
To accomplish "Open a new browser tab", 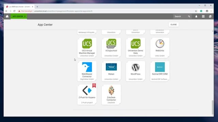I will click(37, 7).
